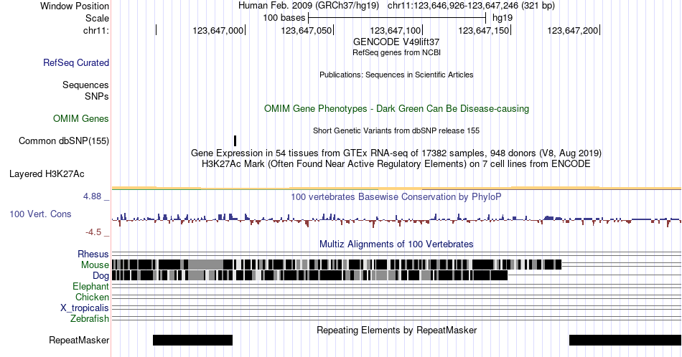Click the RepeatMasker track label

(x=79, y=340)
